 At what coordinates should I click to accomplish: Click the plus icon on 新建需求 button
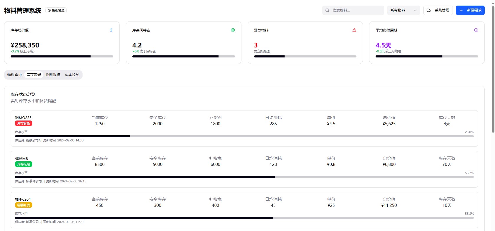(x=461, y=10)
